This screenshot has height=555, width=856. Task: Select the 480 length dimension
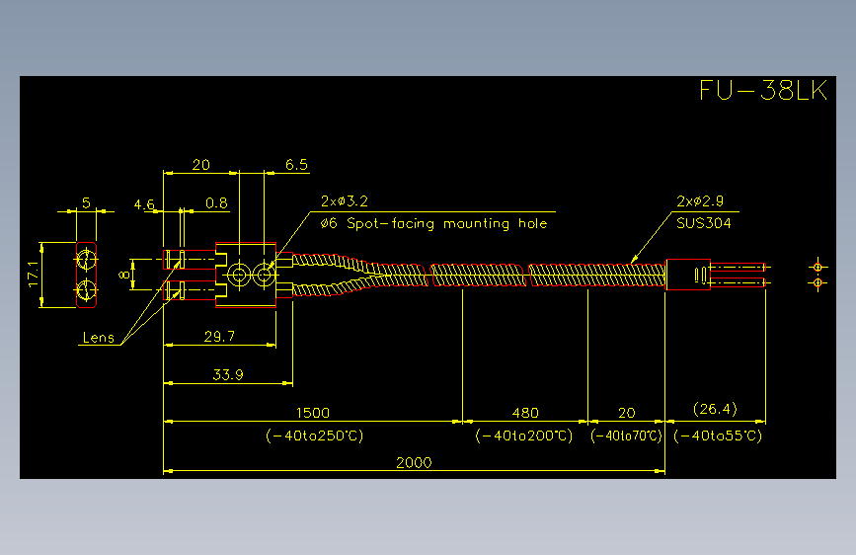[x=525, y=413]
